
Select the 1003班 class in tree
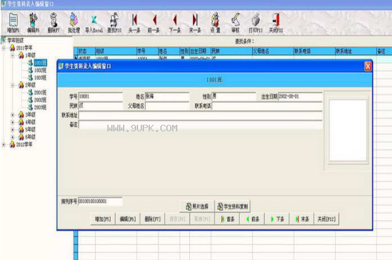click(41, 78)
